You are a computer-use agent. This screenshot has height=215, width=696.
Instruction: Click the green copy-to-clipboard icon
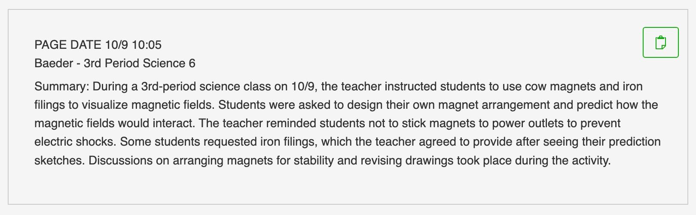point(660,42)
